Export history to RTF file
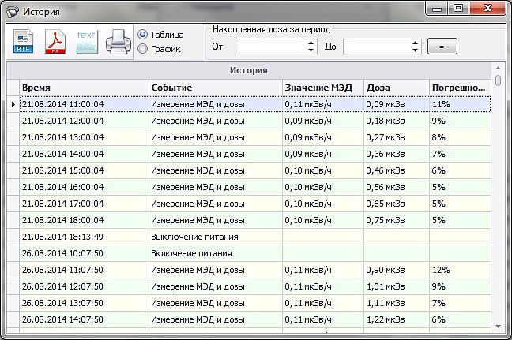The width and height of the screenshot is (512, 340). click(x=23, y=41)
